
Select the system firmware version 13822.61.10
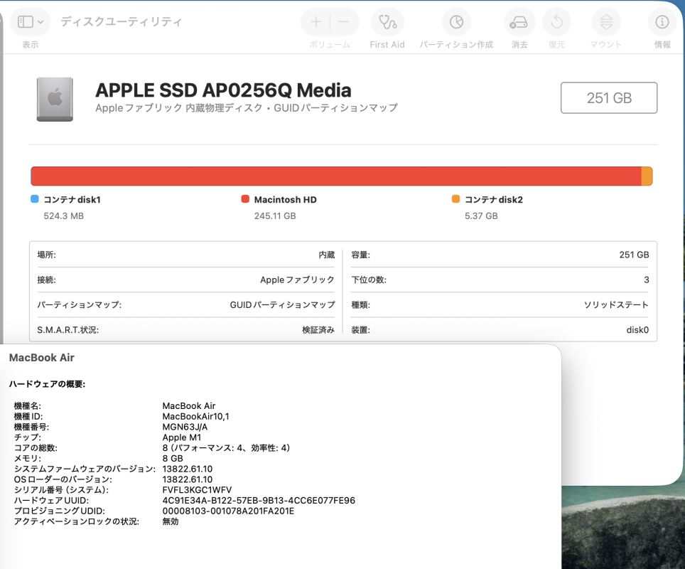[188, 469]
